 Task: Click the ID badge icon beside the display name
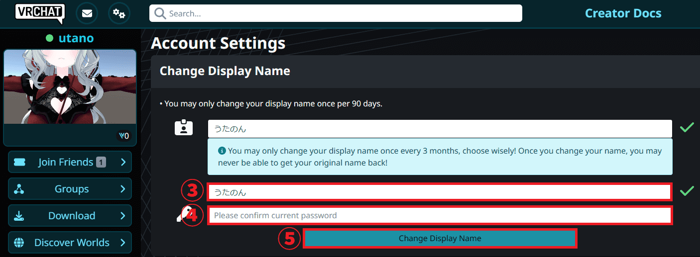[x=184, y=128]
